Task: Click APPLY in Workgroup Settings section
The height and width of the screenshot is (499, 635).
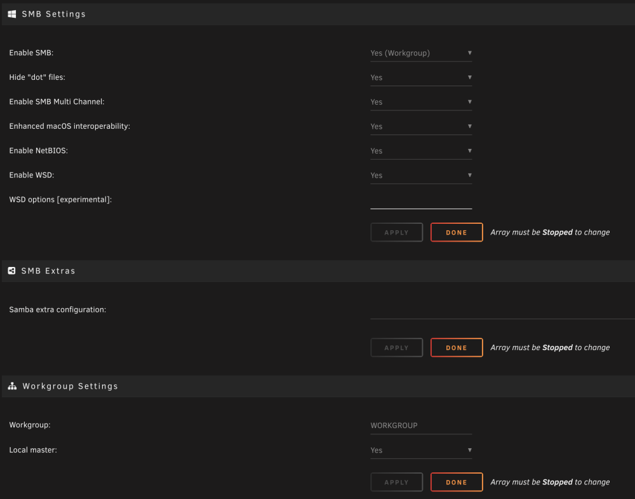Action: coord(396,482)
